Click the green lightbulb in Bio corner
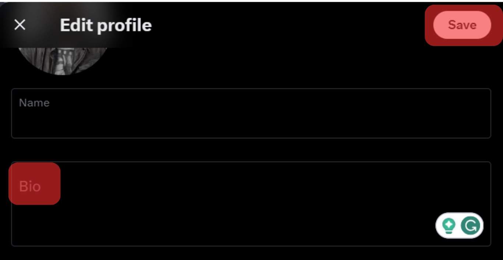The height and width of the screenshot is (260, 503). coord(449,225)
